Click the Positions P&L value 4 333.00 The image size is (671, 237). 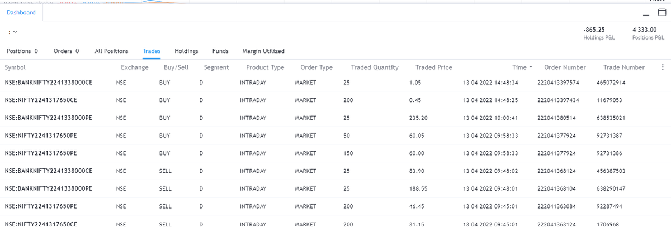tap(644, 30)
